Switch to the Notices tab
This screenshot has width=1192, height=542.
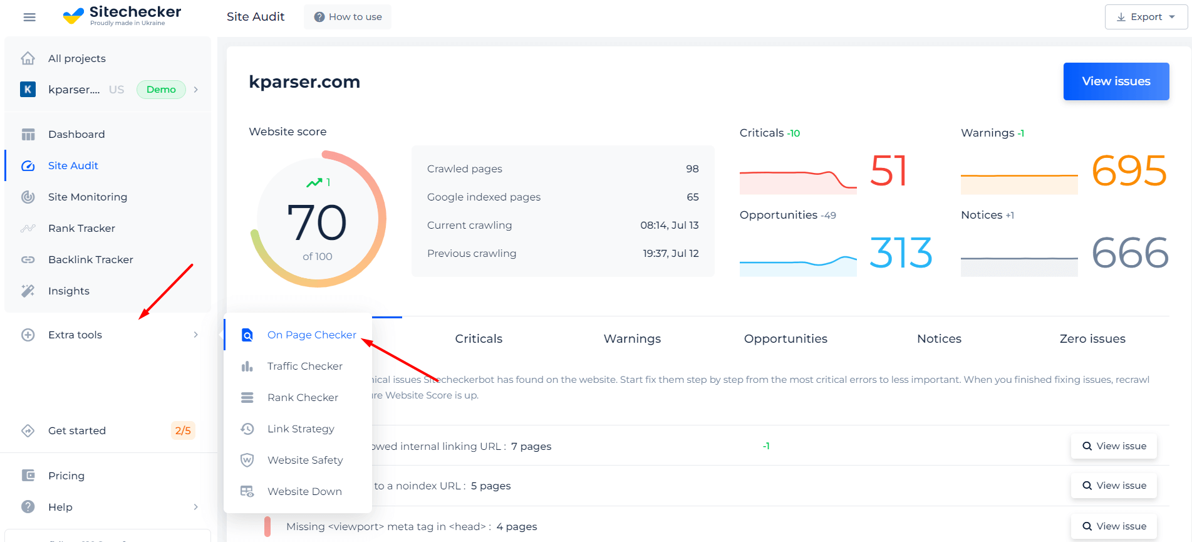(x=939, y=339)
